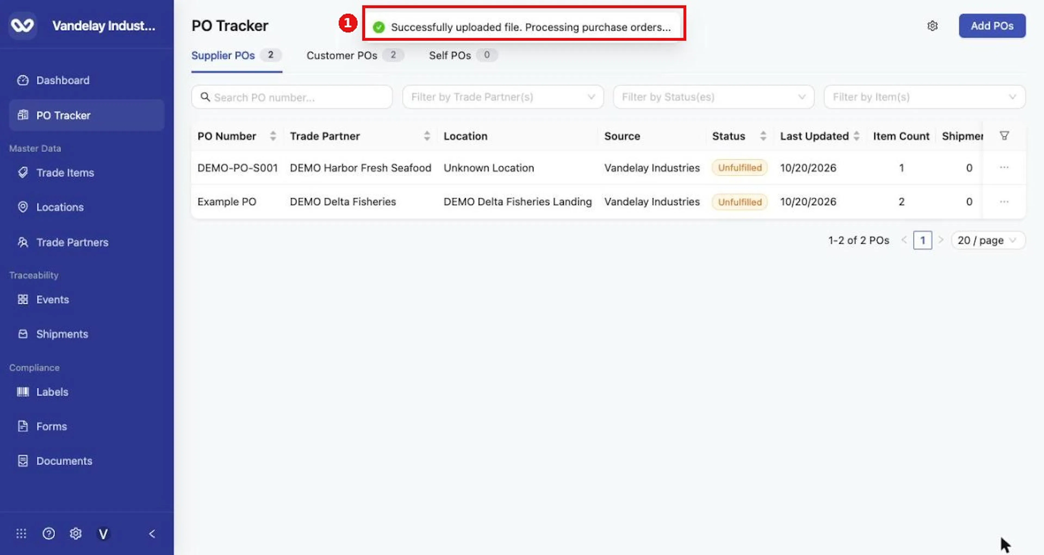Focus the Search PO number field
Screen dimensions: 1044x555
click(292, 97)
